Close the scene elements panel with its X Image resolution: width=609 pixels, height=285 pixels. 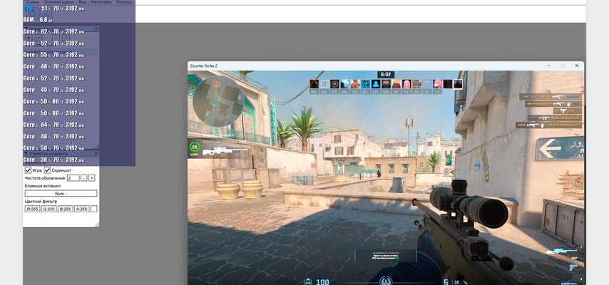coord(96,28)
